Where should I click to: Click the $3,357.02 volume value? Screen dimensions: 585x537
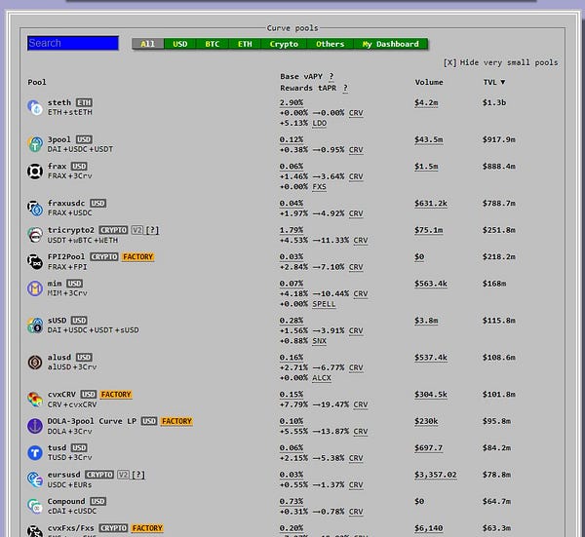pos(436,475)
